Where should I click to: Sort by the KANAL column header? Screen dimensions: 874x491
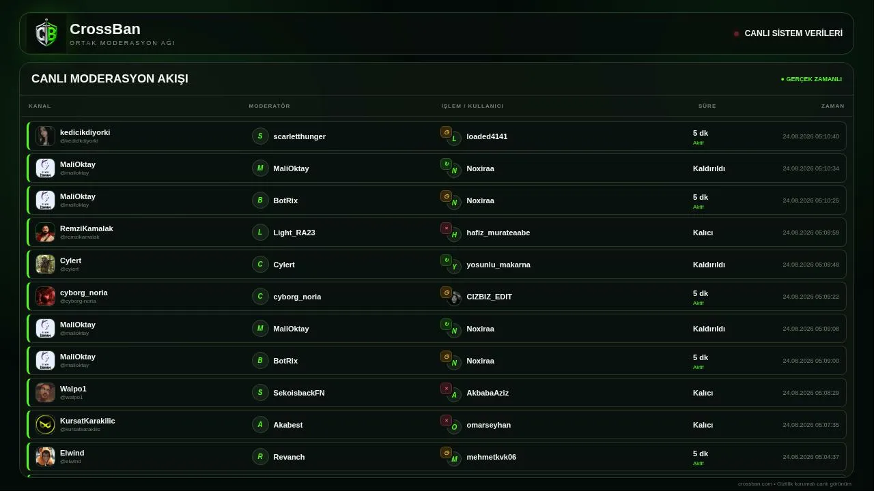[x=40, y=106]
